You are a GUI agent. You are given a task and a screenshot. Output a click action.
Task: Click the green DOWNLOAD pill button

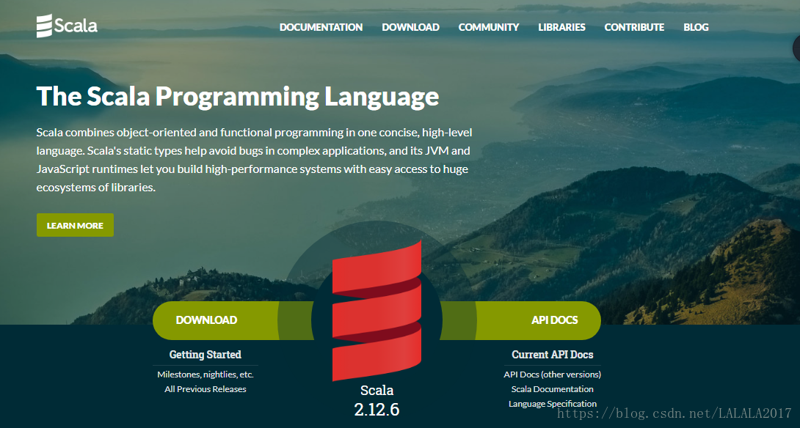233,320
